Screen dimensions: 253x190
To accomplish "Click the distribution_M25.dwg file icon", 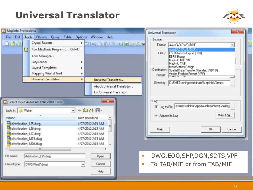I will coord(9,138).
